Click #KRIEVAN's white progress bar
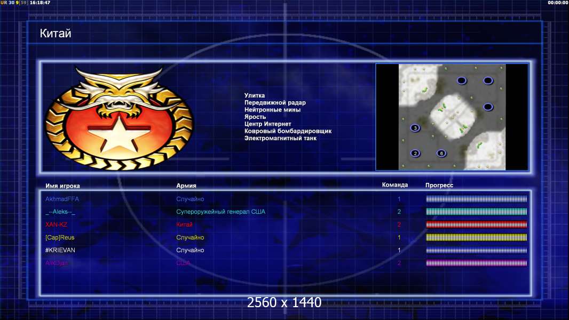Screen dimensions: 569x320 pyautogui.click(x=476, y=250)
